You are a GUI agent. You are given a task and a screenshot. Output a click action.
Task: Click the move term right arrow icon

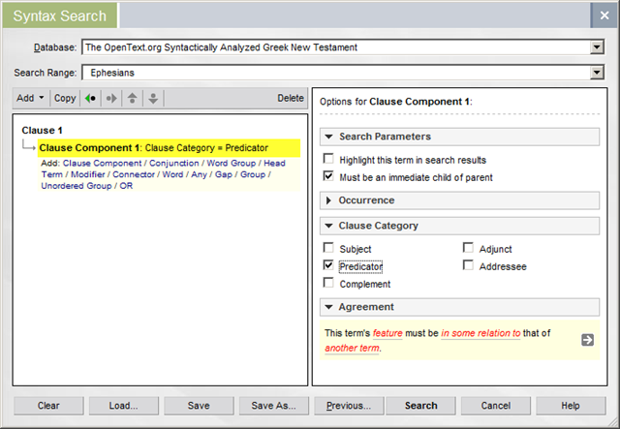coord(111,98)
